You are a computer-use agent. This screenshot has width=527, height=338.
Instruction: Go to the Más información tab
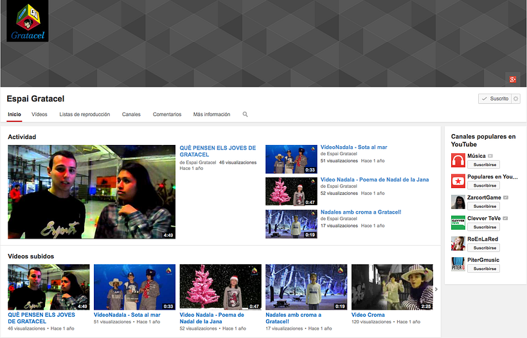coord(211,114)
